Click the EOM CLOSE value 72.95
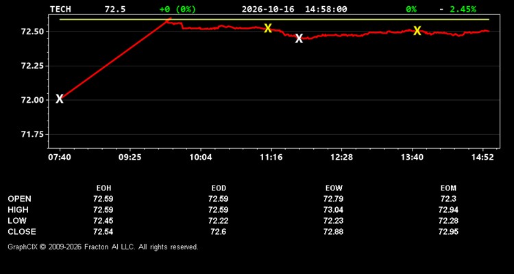514x274 pixels. [x=448, y=232]
